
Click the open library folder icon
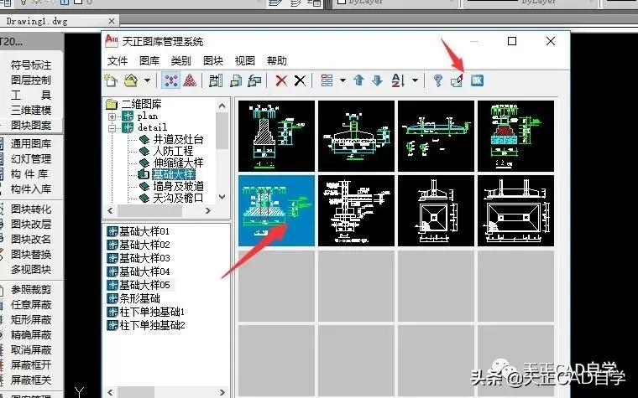tap(131, 80)
